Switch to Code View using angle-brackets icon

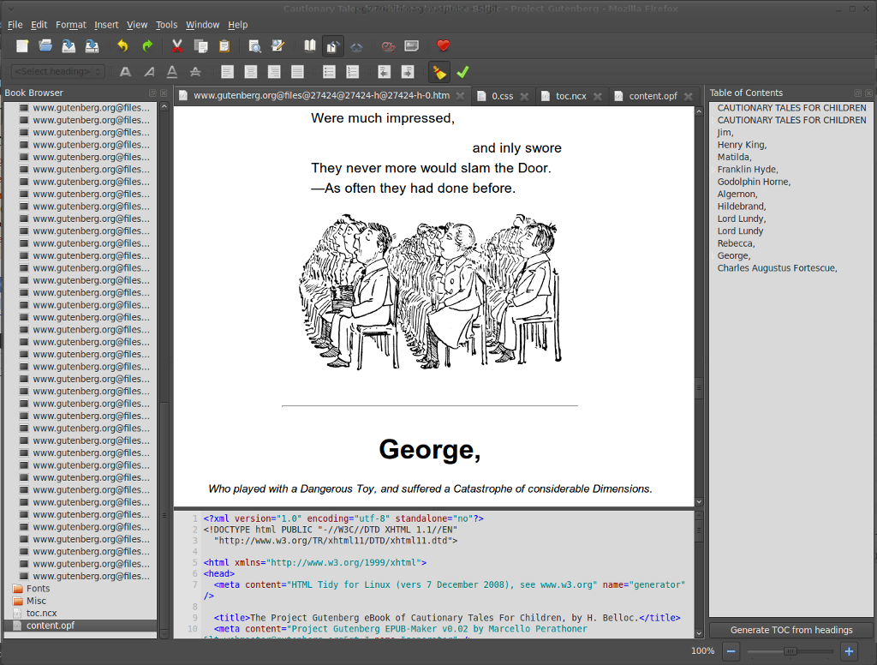click(356, 46)
